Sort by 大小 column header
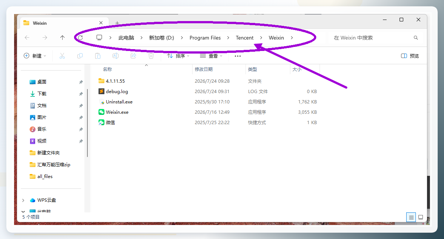Screen dimensions: 444x239 pyautogui.click(x=297, y=69)
